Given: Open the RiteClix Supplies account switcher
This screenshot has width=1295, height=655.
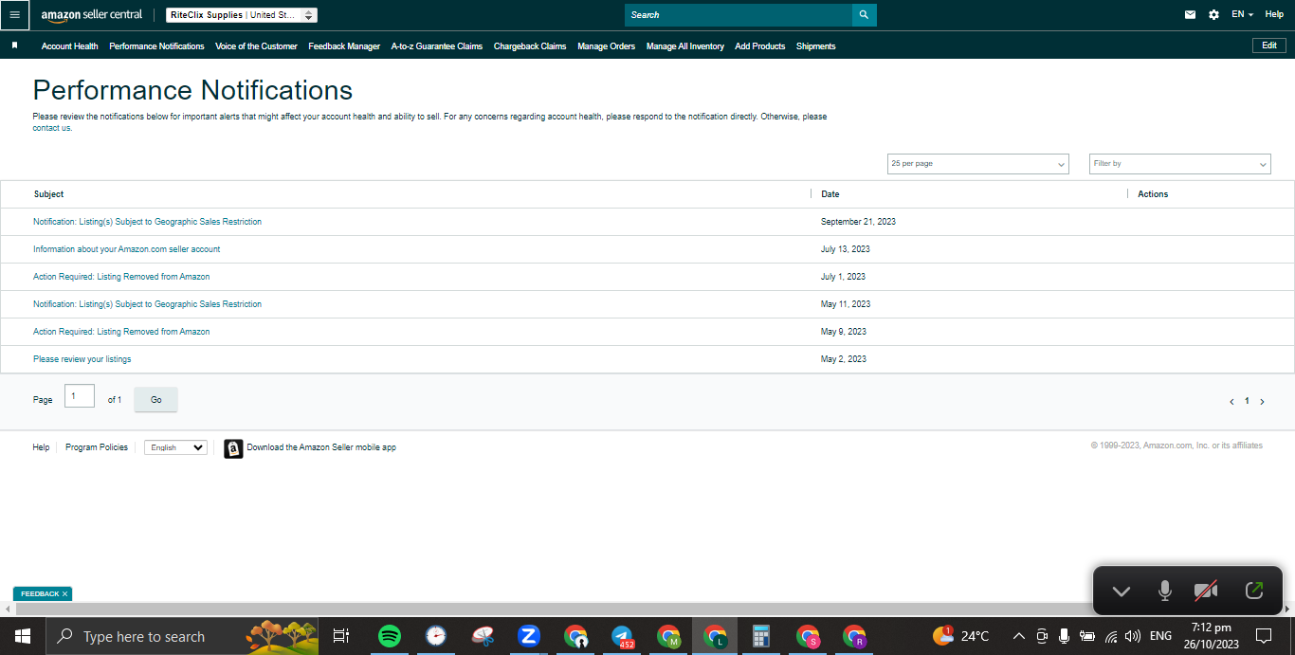Looking at the screenshot, I should pyautogui.click(x=242, y=15).
